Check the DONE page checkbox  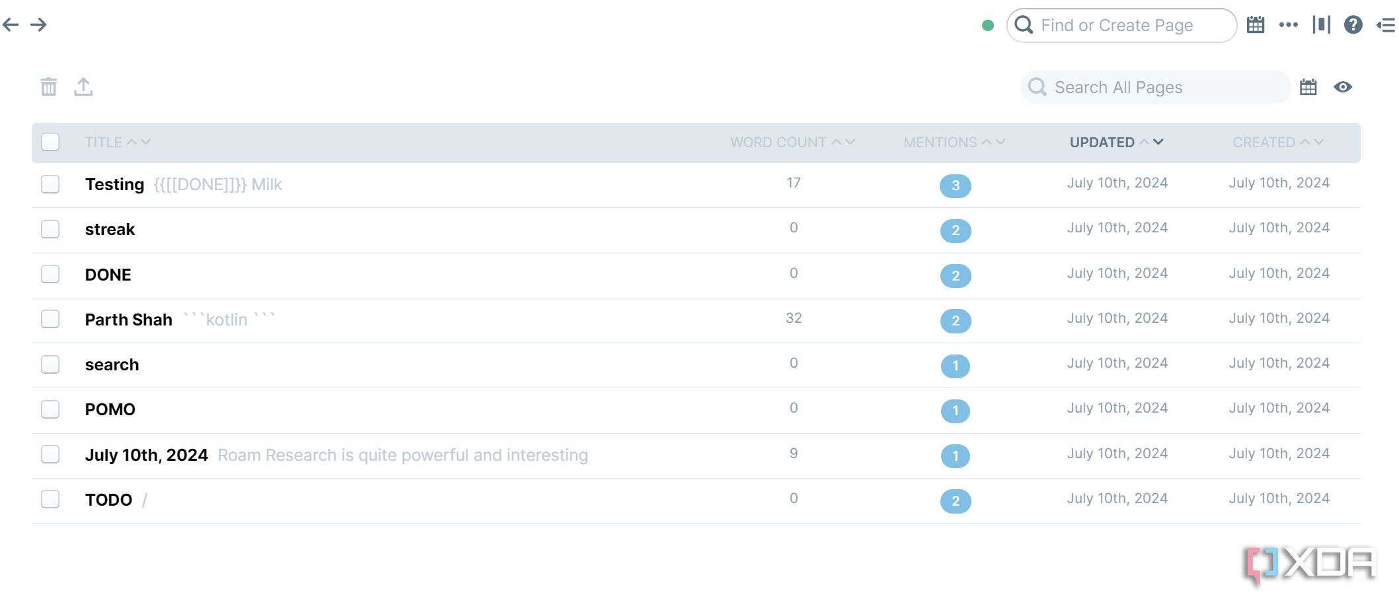pos(50,274)
